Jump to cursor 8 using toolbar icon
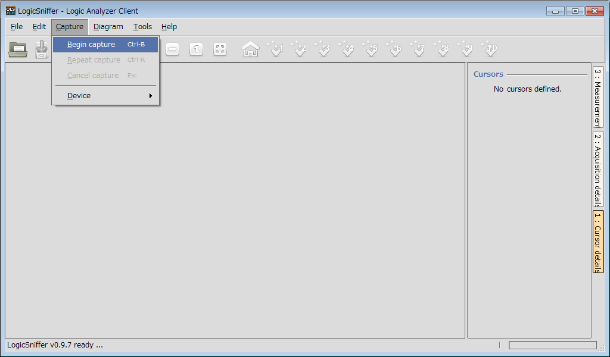This screenshot has width=610, height=357. point(443,49)
